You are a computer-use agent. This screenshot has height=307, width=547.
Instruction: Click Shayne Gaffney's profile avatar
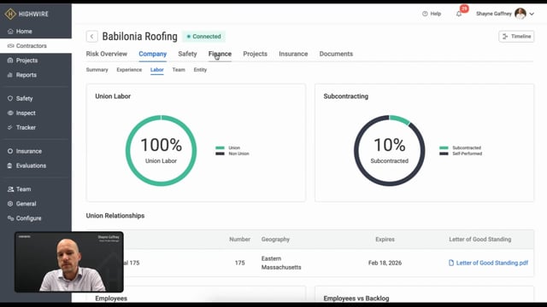click(521, 14)
